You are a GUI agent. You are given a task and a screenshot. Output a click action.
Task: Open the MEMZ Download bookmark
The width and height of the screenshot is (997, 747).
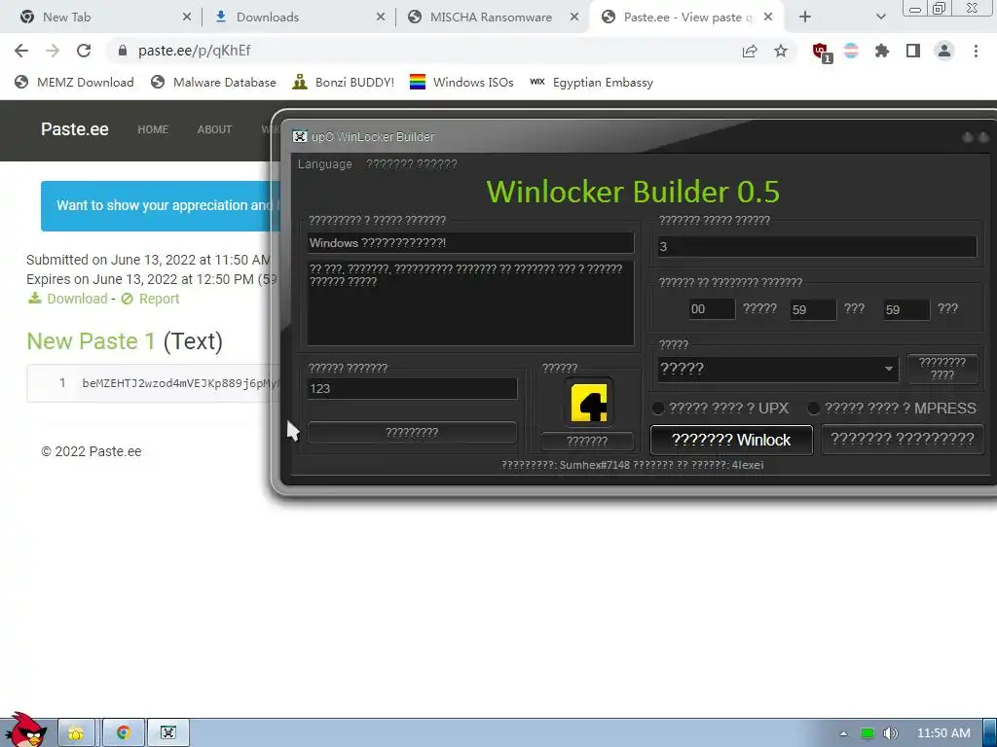[x=74, y=82]
